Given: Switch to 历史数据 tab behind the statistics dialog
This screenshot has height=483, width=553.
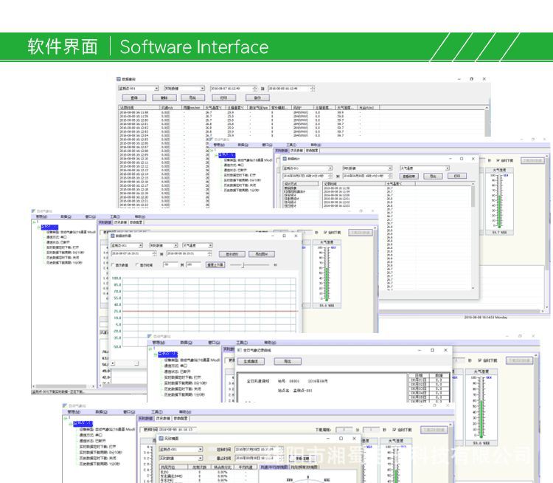Looking at the screenshot, I should (x=296, y=151).
